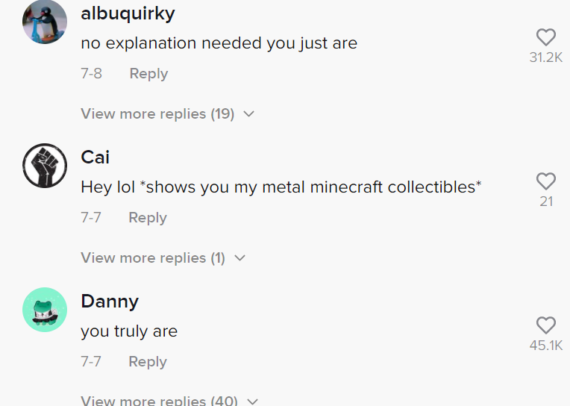Viewport: 570px width, 406px height.
Task: Click the 45.1K like count
Action: coord(546,346)
